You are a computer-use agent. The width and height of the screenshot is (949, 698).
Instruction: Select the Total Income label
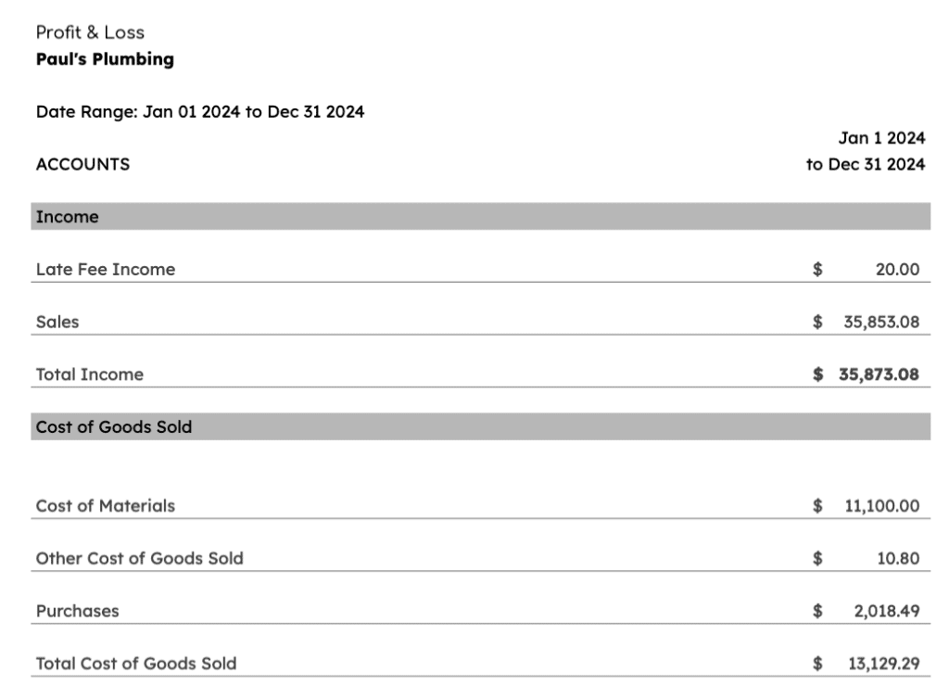[90, 374]
